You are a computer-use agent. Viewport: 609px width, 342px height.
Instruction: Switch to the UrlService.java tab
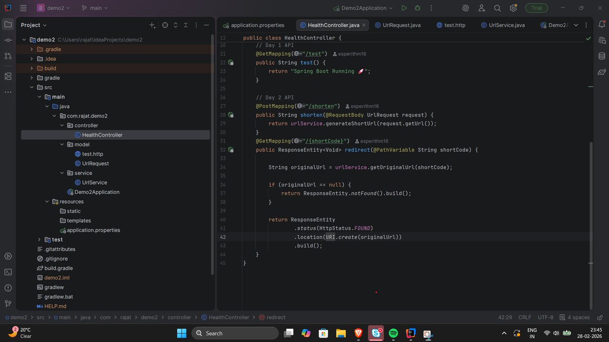tap(503, 25)
